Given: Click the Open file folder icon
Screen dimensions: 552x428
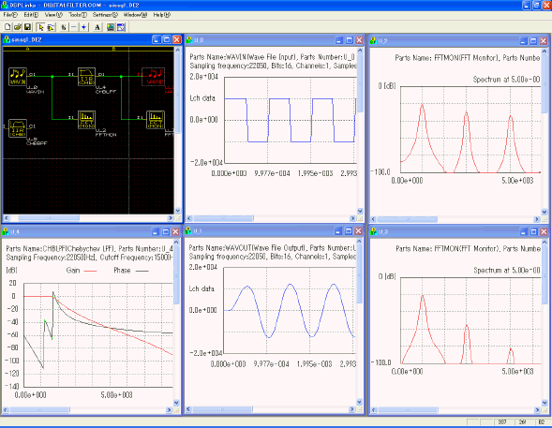Looking at the screenshot, I should click(x=18, y=27).
